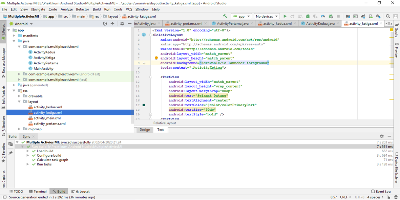Open the line separator CRLF selector
This screenshot has height=200, width=400.
click(345, 197)
